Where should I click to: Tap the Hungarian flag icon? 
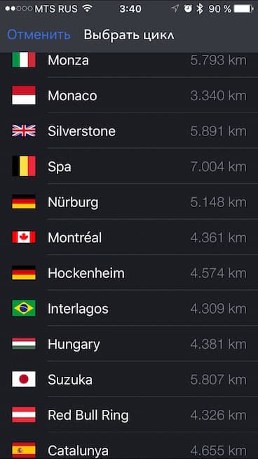(24, 344)
